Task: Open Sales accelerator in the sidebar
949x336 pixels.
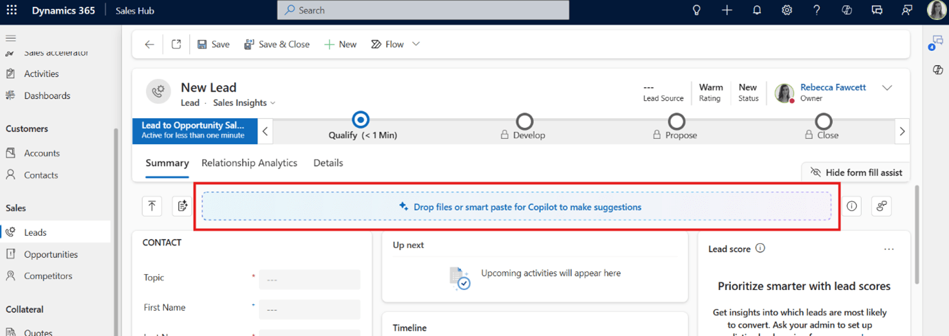Action: point(56,54)
